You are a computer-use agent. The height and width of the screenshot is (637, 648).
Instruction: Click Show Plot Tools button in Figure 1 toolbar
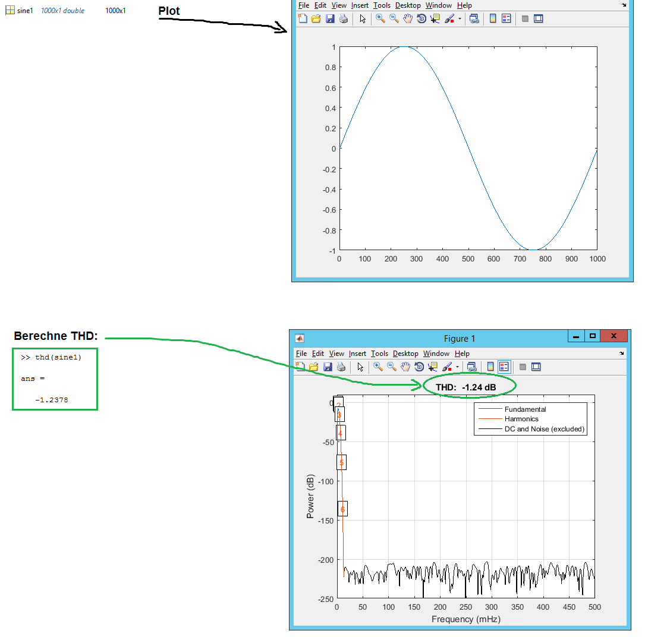[536, 367]
